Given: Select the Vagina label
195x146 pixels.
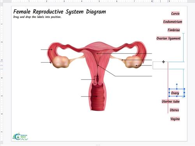Looking at the screenshot, I should [175, 119].
